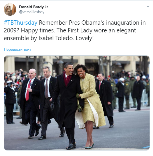153x156 pixels.
Task: Visit the grey username under author name
Action: pos(32,12)
